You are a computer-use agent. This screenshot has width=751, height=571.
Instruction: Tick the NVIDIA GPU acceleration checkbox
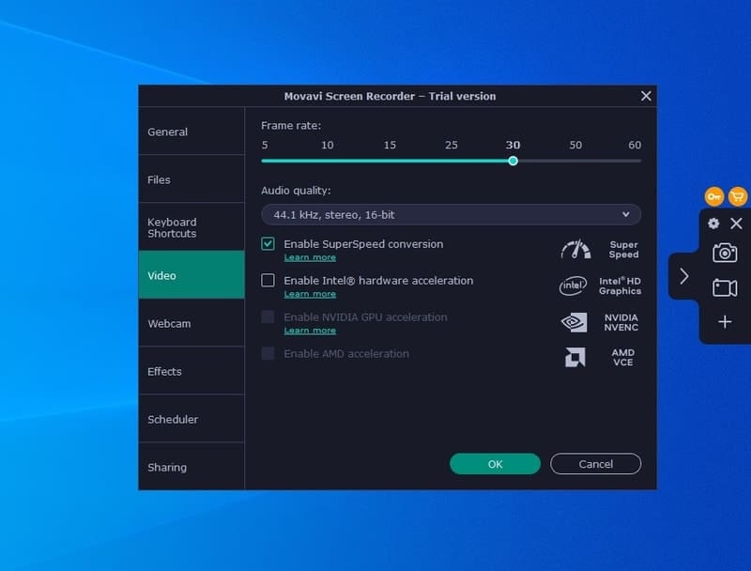[268, 316]
